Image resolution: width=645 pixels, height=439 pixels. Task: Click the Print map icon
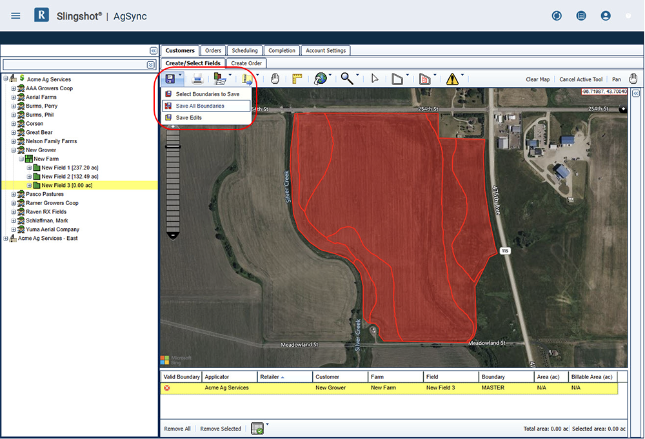pyautogui.click(x=197, y=79)
